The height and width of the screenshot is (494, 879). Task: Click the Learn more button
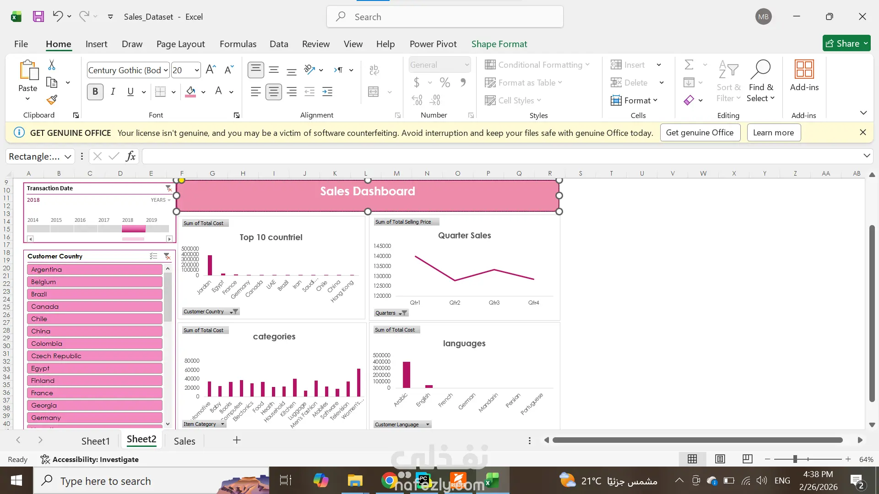click(773, 133)
